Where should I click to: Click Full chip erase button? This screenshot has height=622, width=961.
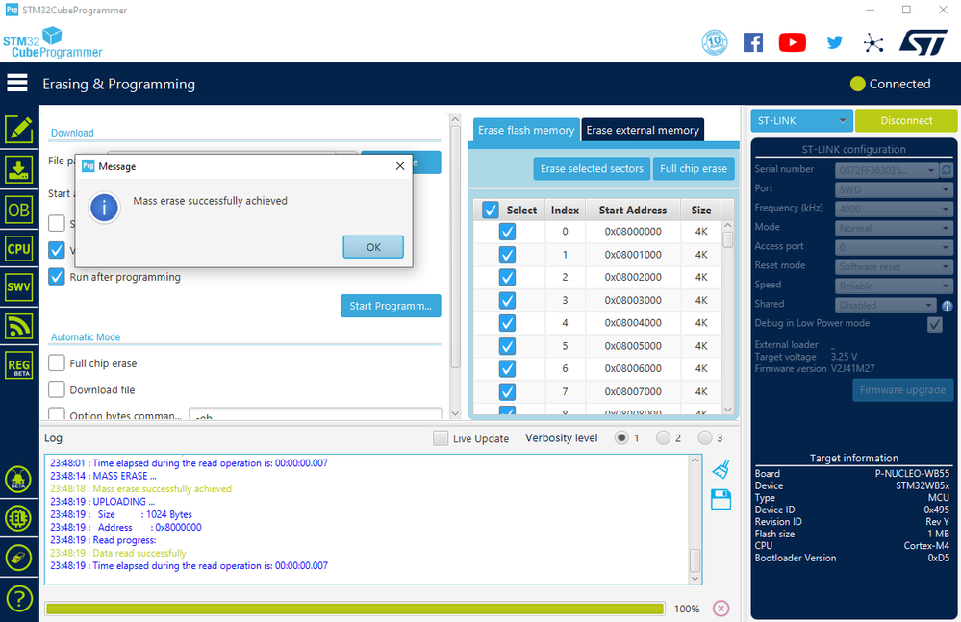694,168
